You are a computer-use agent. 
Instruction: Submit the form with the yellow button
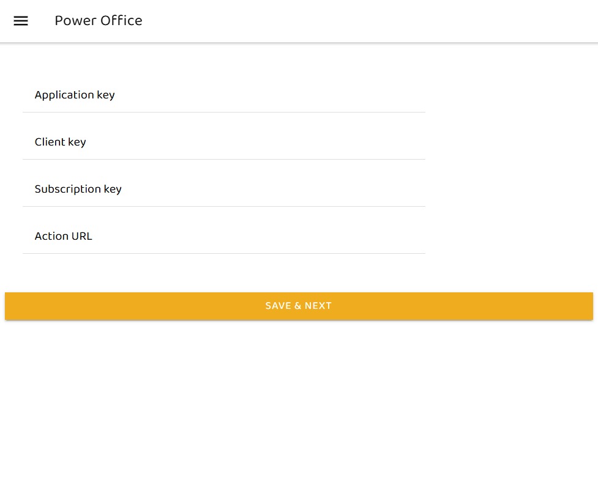pyautogui.click(x=299, y=306)
